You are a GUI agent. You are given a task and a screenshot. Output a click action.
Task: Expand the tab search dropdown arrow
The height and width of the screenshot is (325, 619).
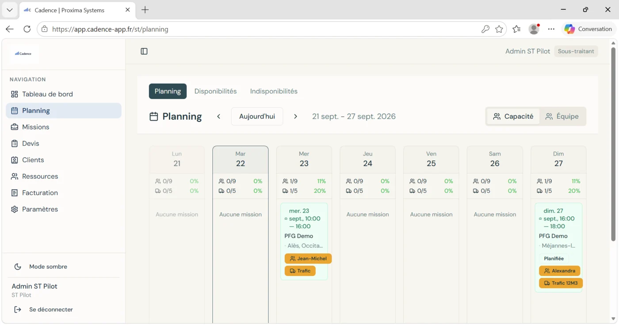(x=9, y=10)
